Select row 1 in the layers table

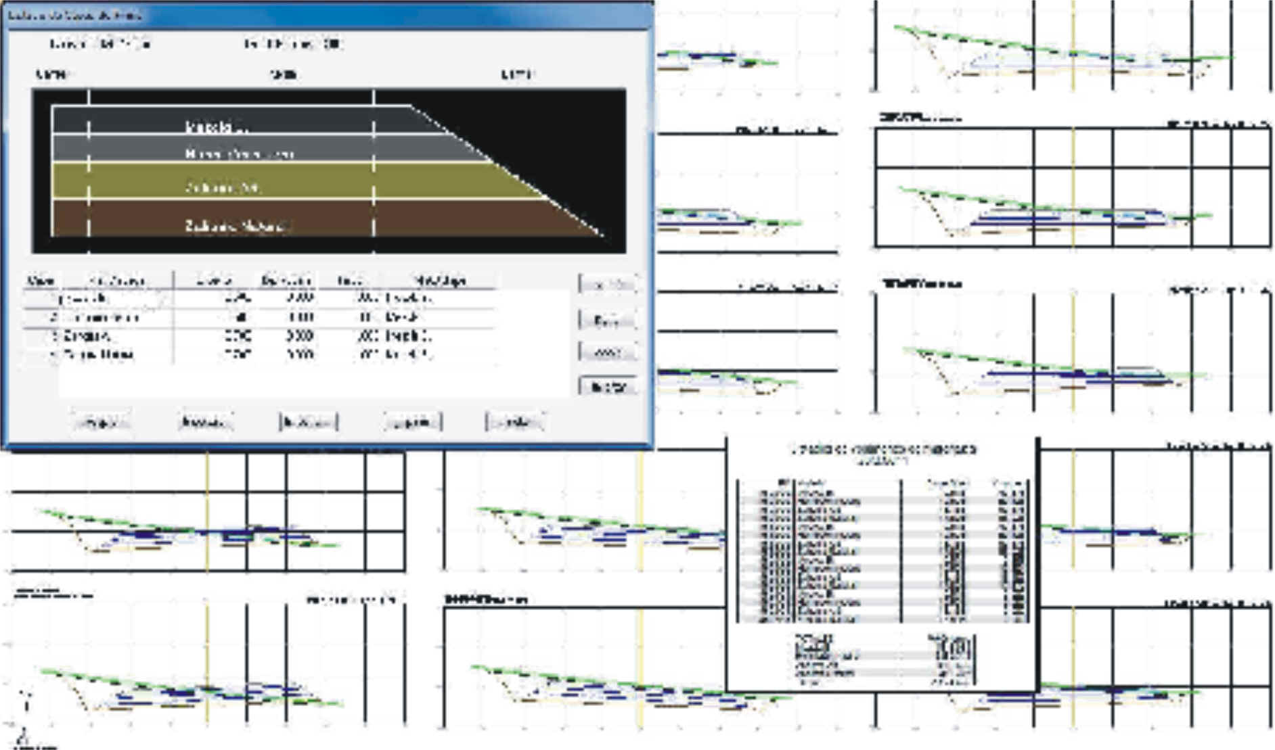257,298
